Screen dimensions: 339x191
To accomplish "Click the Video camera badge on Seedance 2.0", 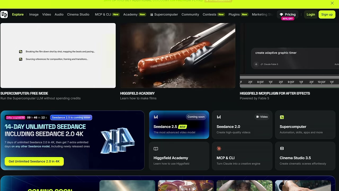I will pos(262,117).
